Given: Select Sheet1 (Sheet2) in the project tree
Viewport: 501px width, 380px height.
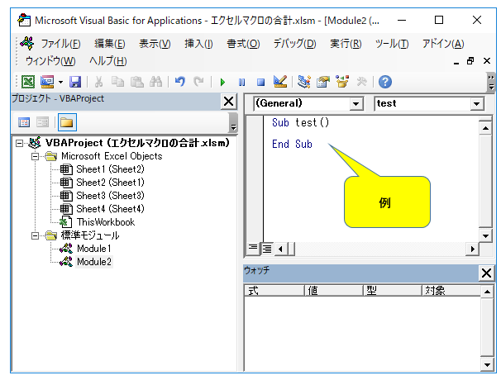Looking at the screenshot, I should click(110, 169).
